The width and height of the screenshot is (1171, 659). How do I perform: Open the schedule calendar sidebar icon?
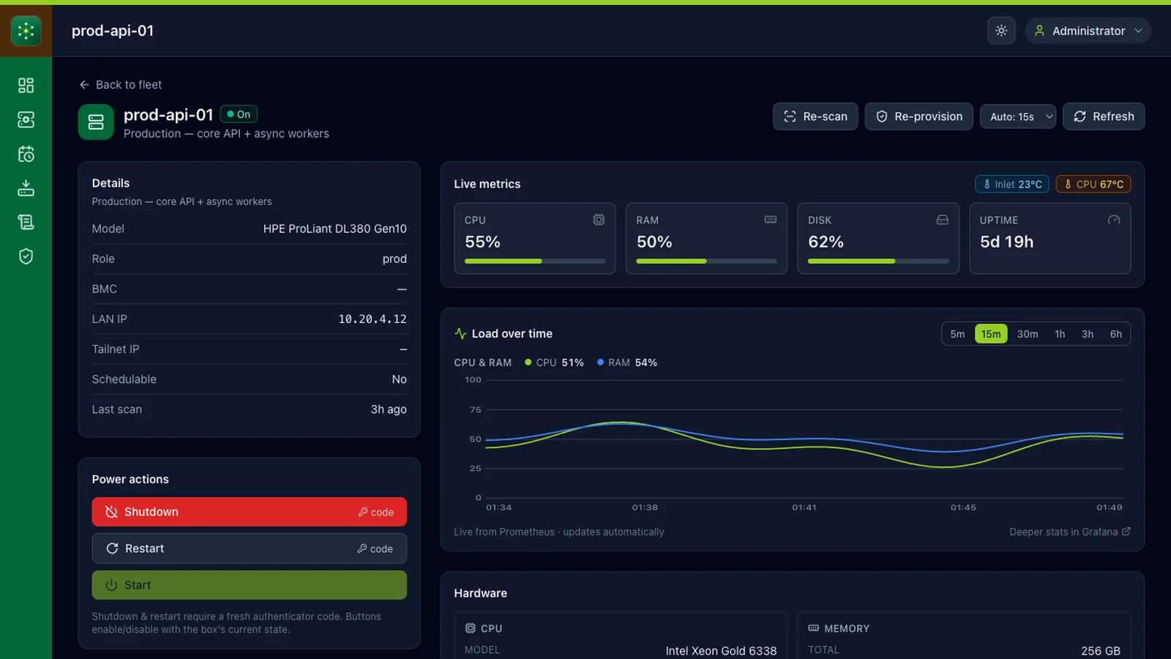pos(26,154)
